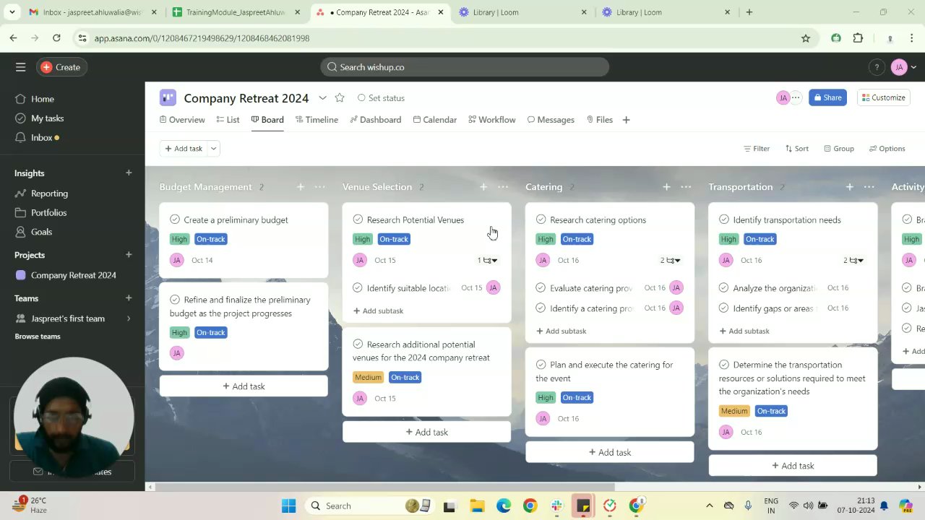925x520 pixels.
Task: Open the Sort options
Action: tap(797, 149)
